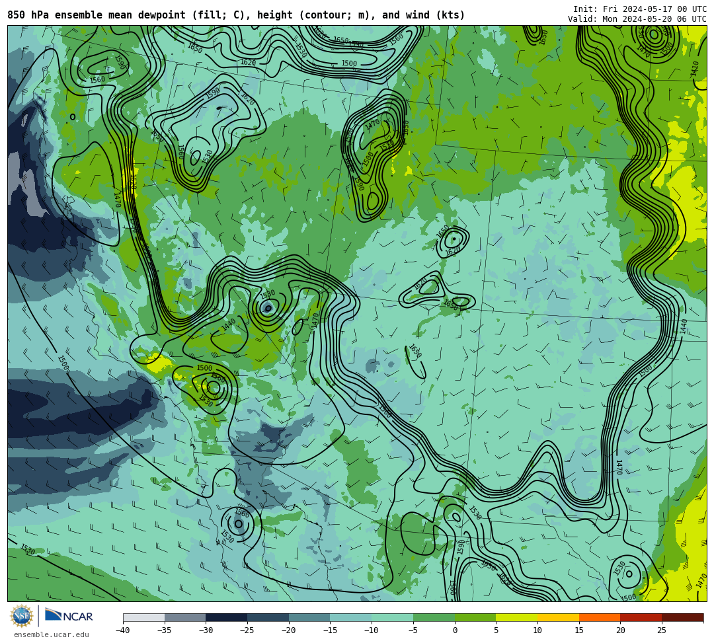Pick the amber 10 to 15 color swatch
This screenshot has width=714, height=643.
pyautogui.click(x=558, y=617)
